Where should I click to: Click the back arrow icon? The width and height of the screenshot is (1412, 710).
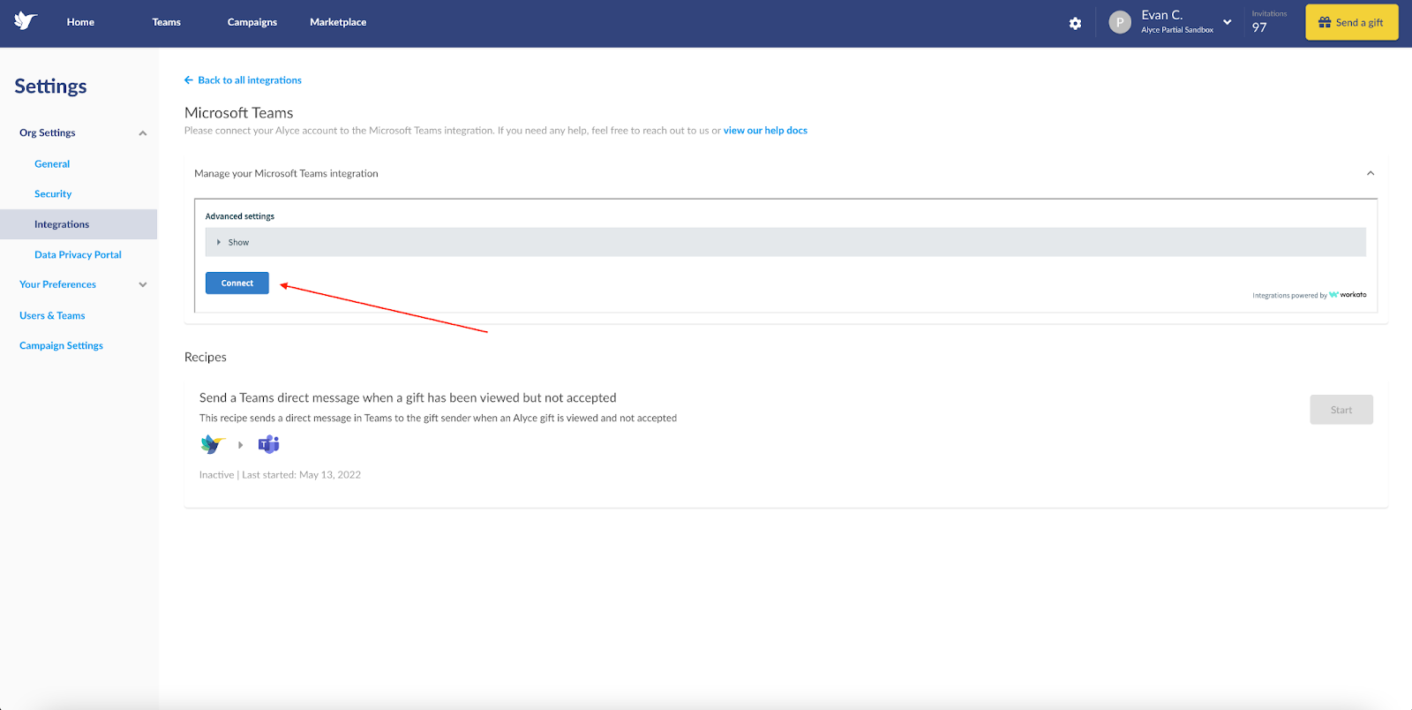click(189, 80)
